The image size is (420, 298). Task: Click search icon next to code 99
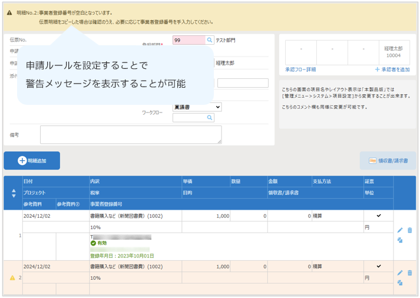pos(209,40)
